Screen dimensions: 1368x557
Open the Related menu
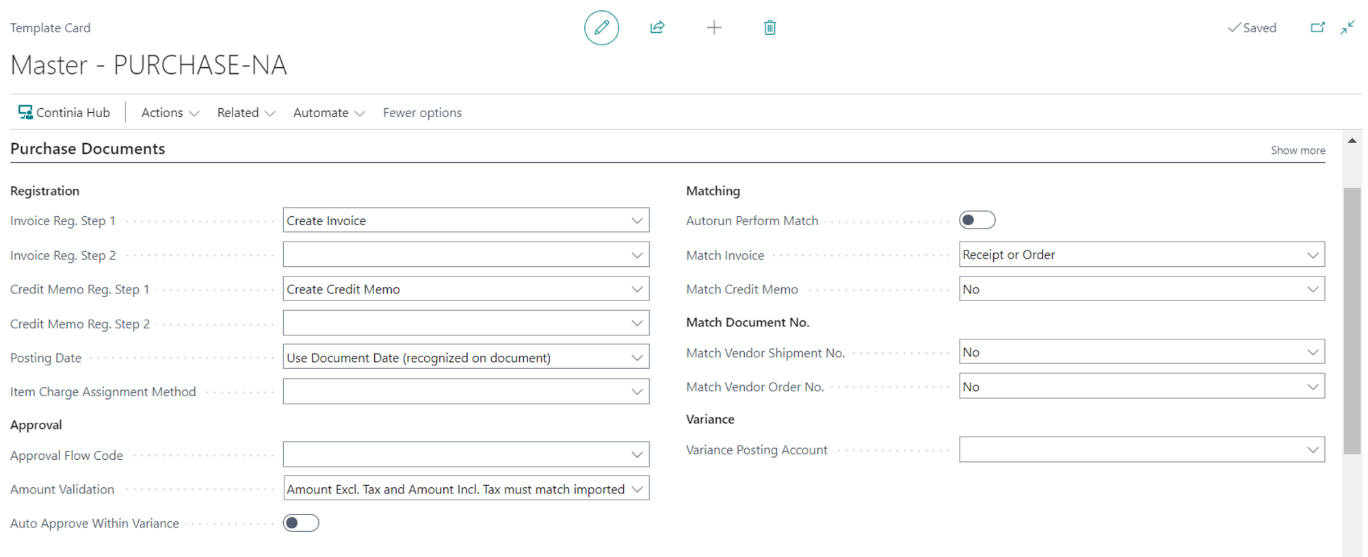[246, 113]
